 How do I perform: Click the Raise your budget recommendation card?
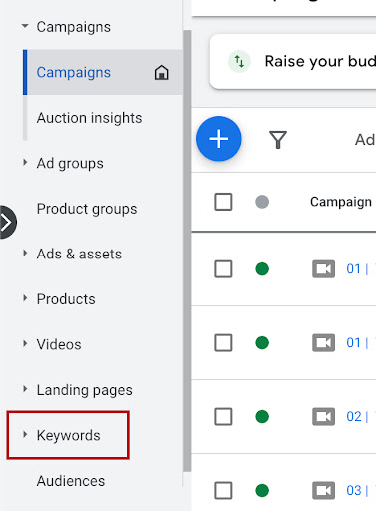pyautogui.click(x=293, y=62)
